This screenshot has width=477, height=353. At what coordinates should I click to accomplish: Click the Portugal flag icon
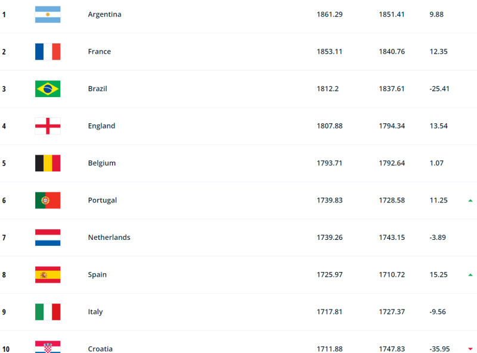[48, 201]
